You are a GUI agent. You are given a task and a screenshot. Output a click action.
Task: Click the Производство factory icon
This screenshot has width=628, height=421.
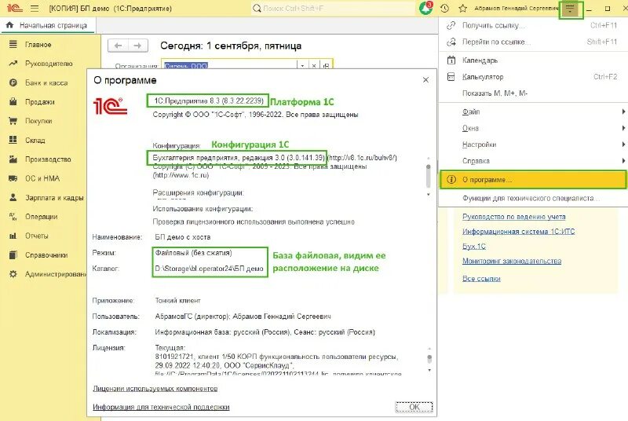13,159
